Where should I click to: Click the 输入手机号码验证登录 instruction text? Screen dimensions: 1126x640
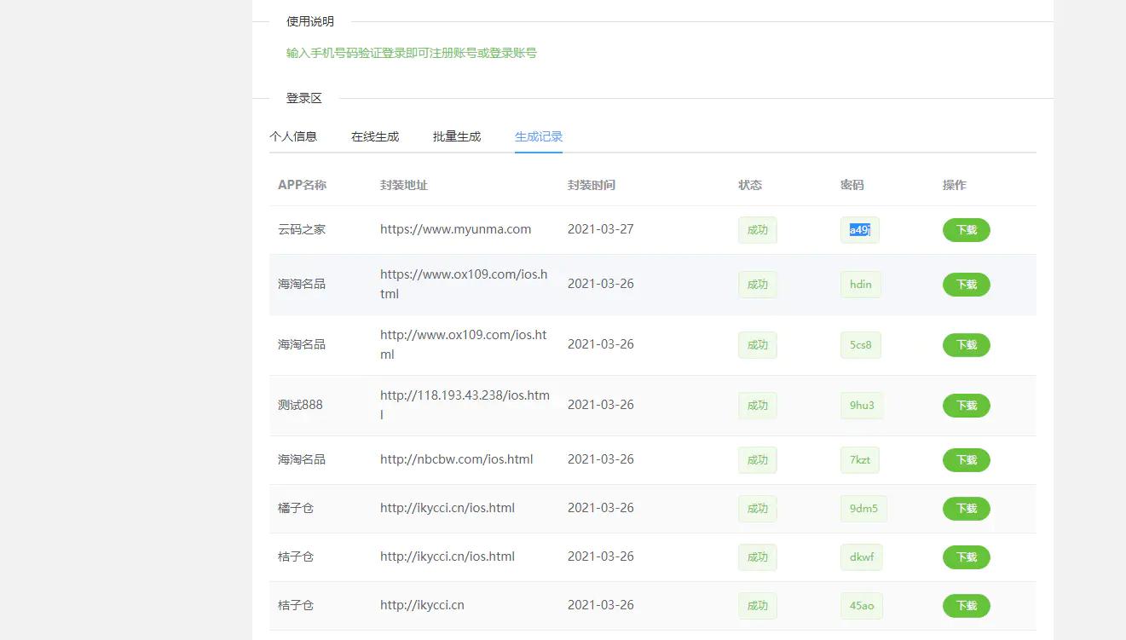click(x=413, y=52)
